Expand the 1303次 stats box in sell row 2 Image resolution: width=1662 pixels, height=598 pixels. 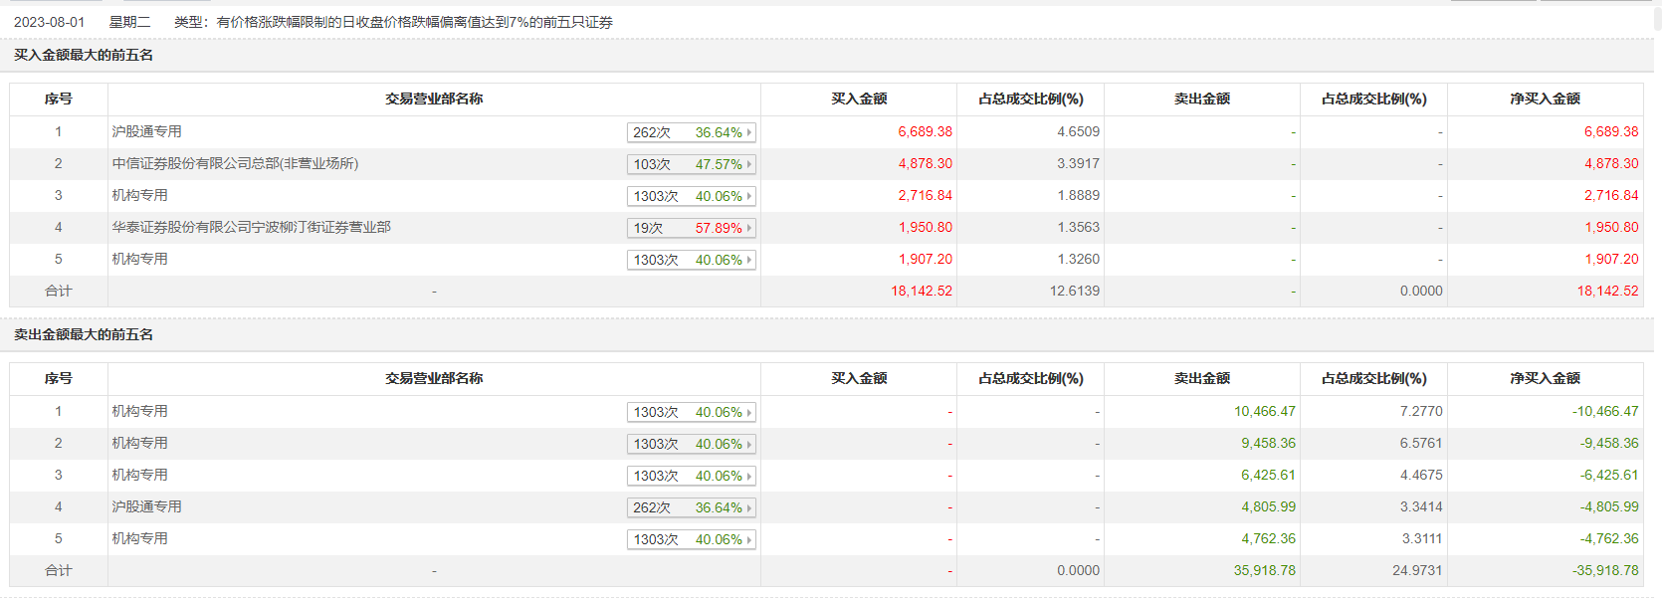click(691, 444)
